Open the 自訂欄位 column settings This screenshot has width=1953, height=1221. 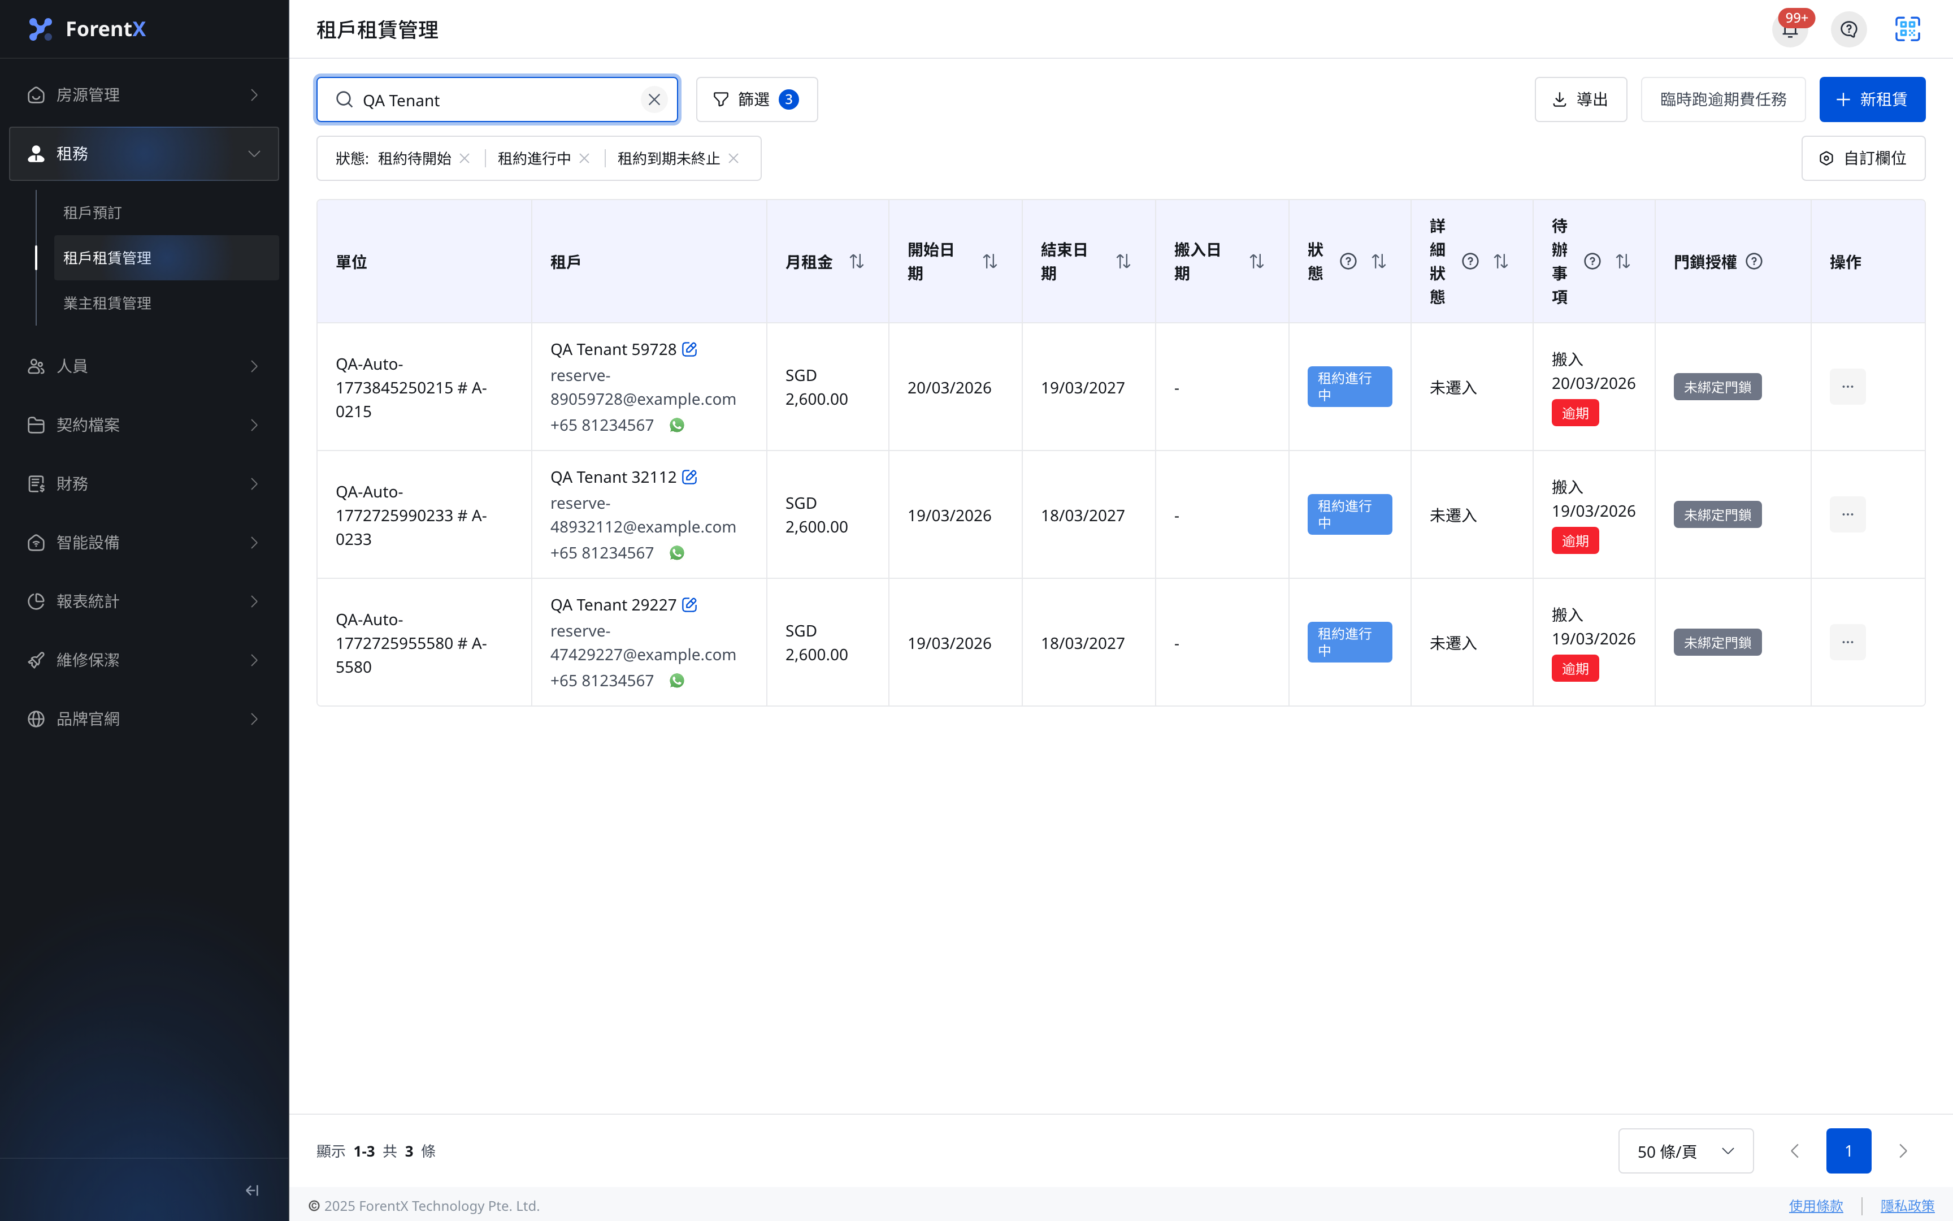point(1863,158)
